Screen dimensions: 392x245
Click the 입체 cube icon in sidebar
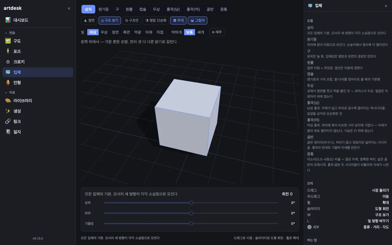pos(8,72)
